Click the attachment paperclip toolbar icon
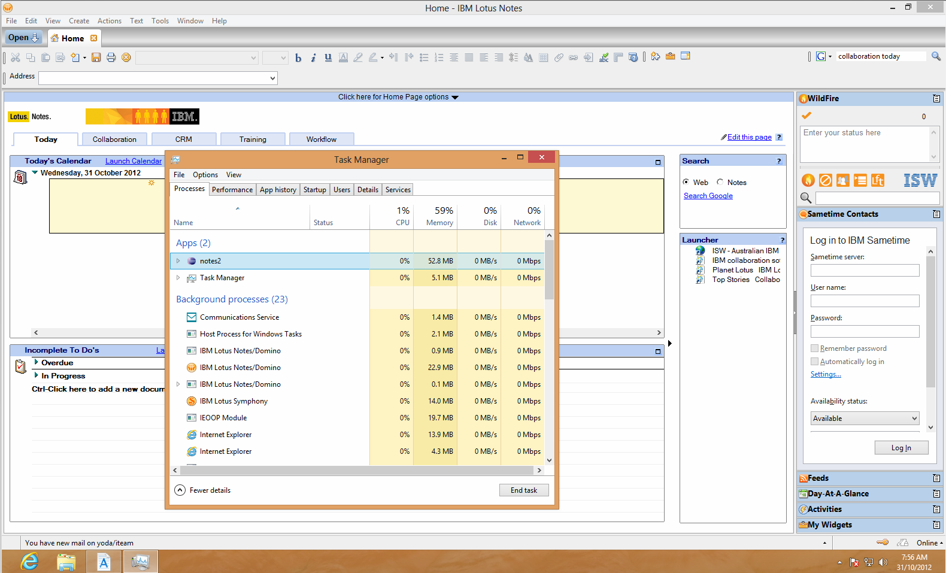 tap(559, 57)
